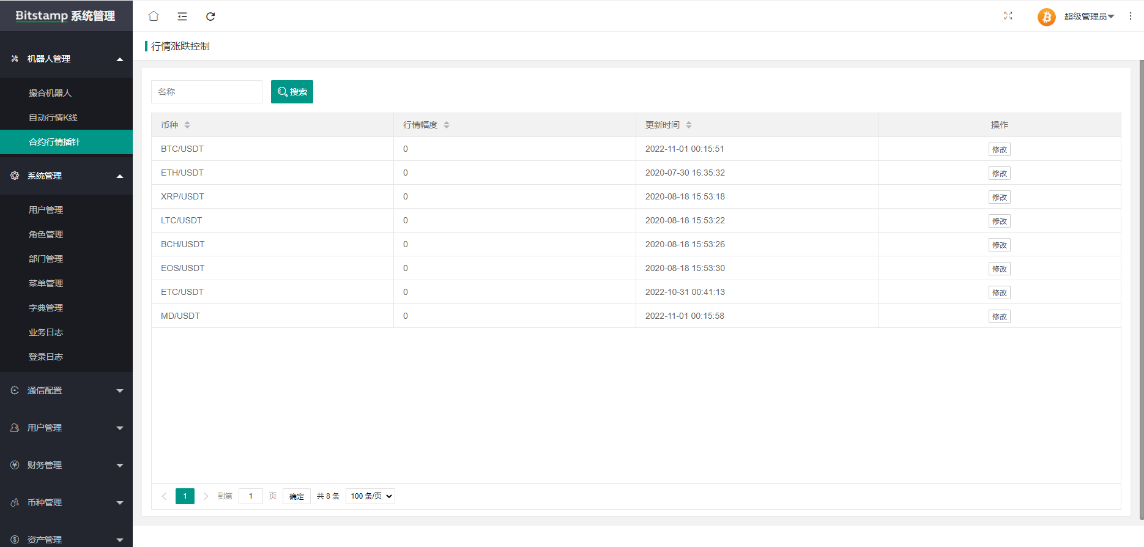Open 角色管理 menu item
This screenshot has width=1144, height=547.
point(46,234)
